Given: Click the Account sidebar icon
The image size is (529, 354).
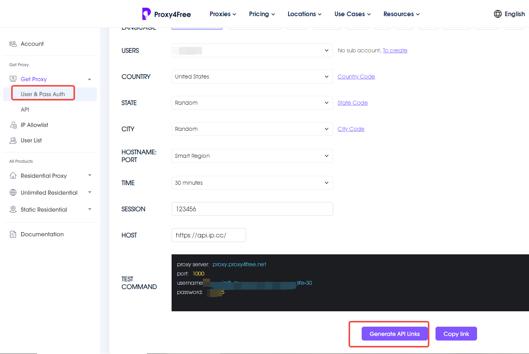Looking at the screenshot, I should click(x=13, y=44).
